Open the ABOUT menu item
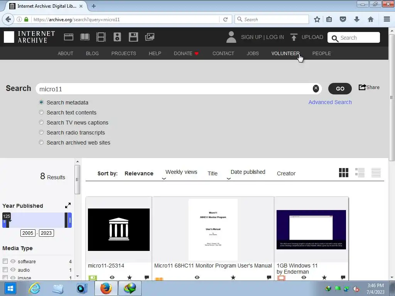Image resolution: width=395 pixels, height=296 pixels. point(66,53)
